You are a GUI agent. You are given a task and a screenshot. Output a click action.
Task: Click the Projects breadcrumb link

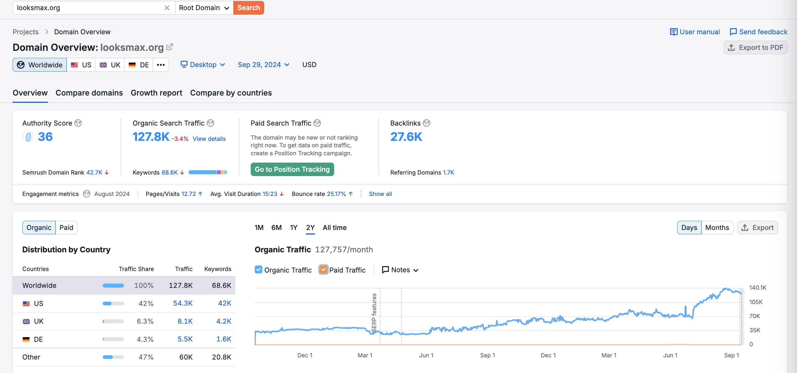[26, 32]
